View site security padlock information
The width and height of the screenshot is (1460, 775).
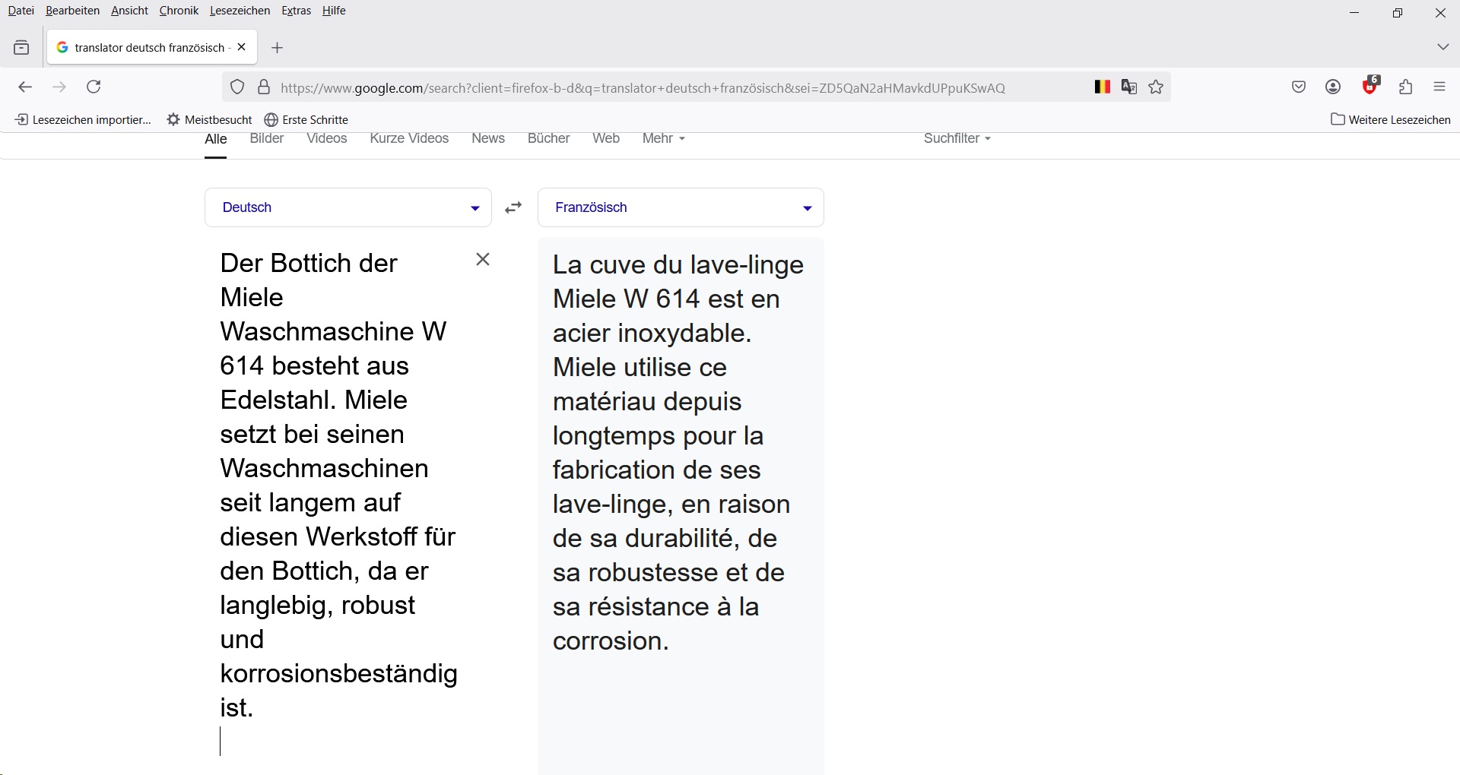pyautogui.click(x=264, y=87)
